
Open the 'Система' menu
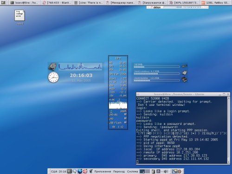[132, 172]
